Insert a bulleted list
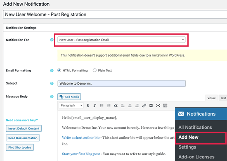227x161 pixels. click(102, 106)
